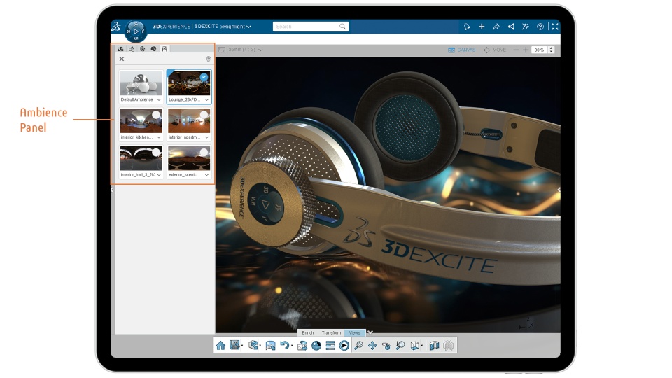Click the 88 % zoom value field
Viewport: 672px width, 378px height.
pos(540,50)
